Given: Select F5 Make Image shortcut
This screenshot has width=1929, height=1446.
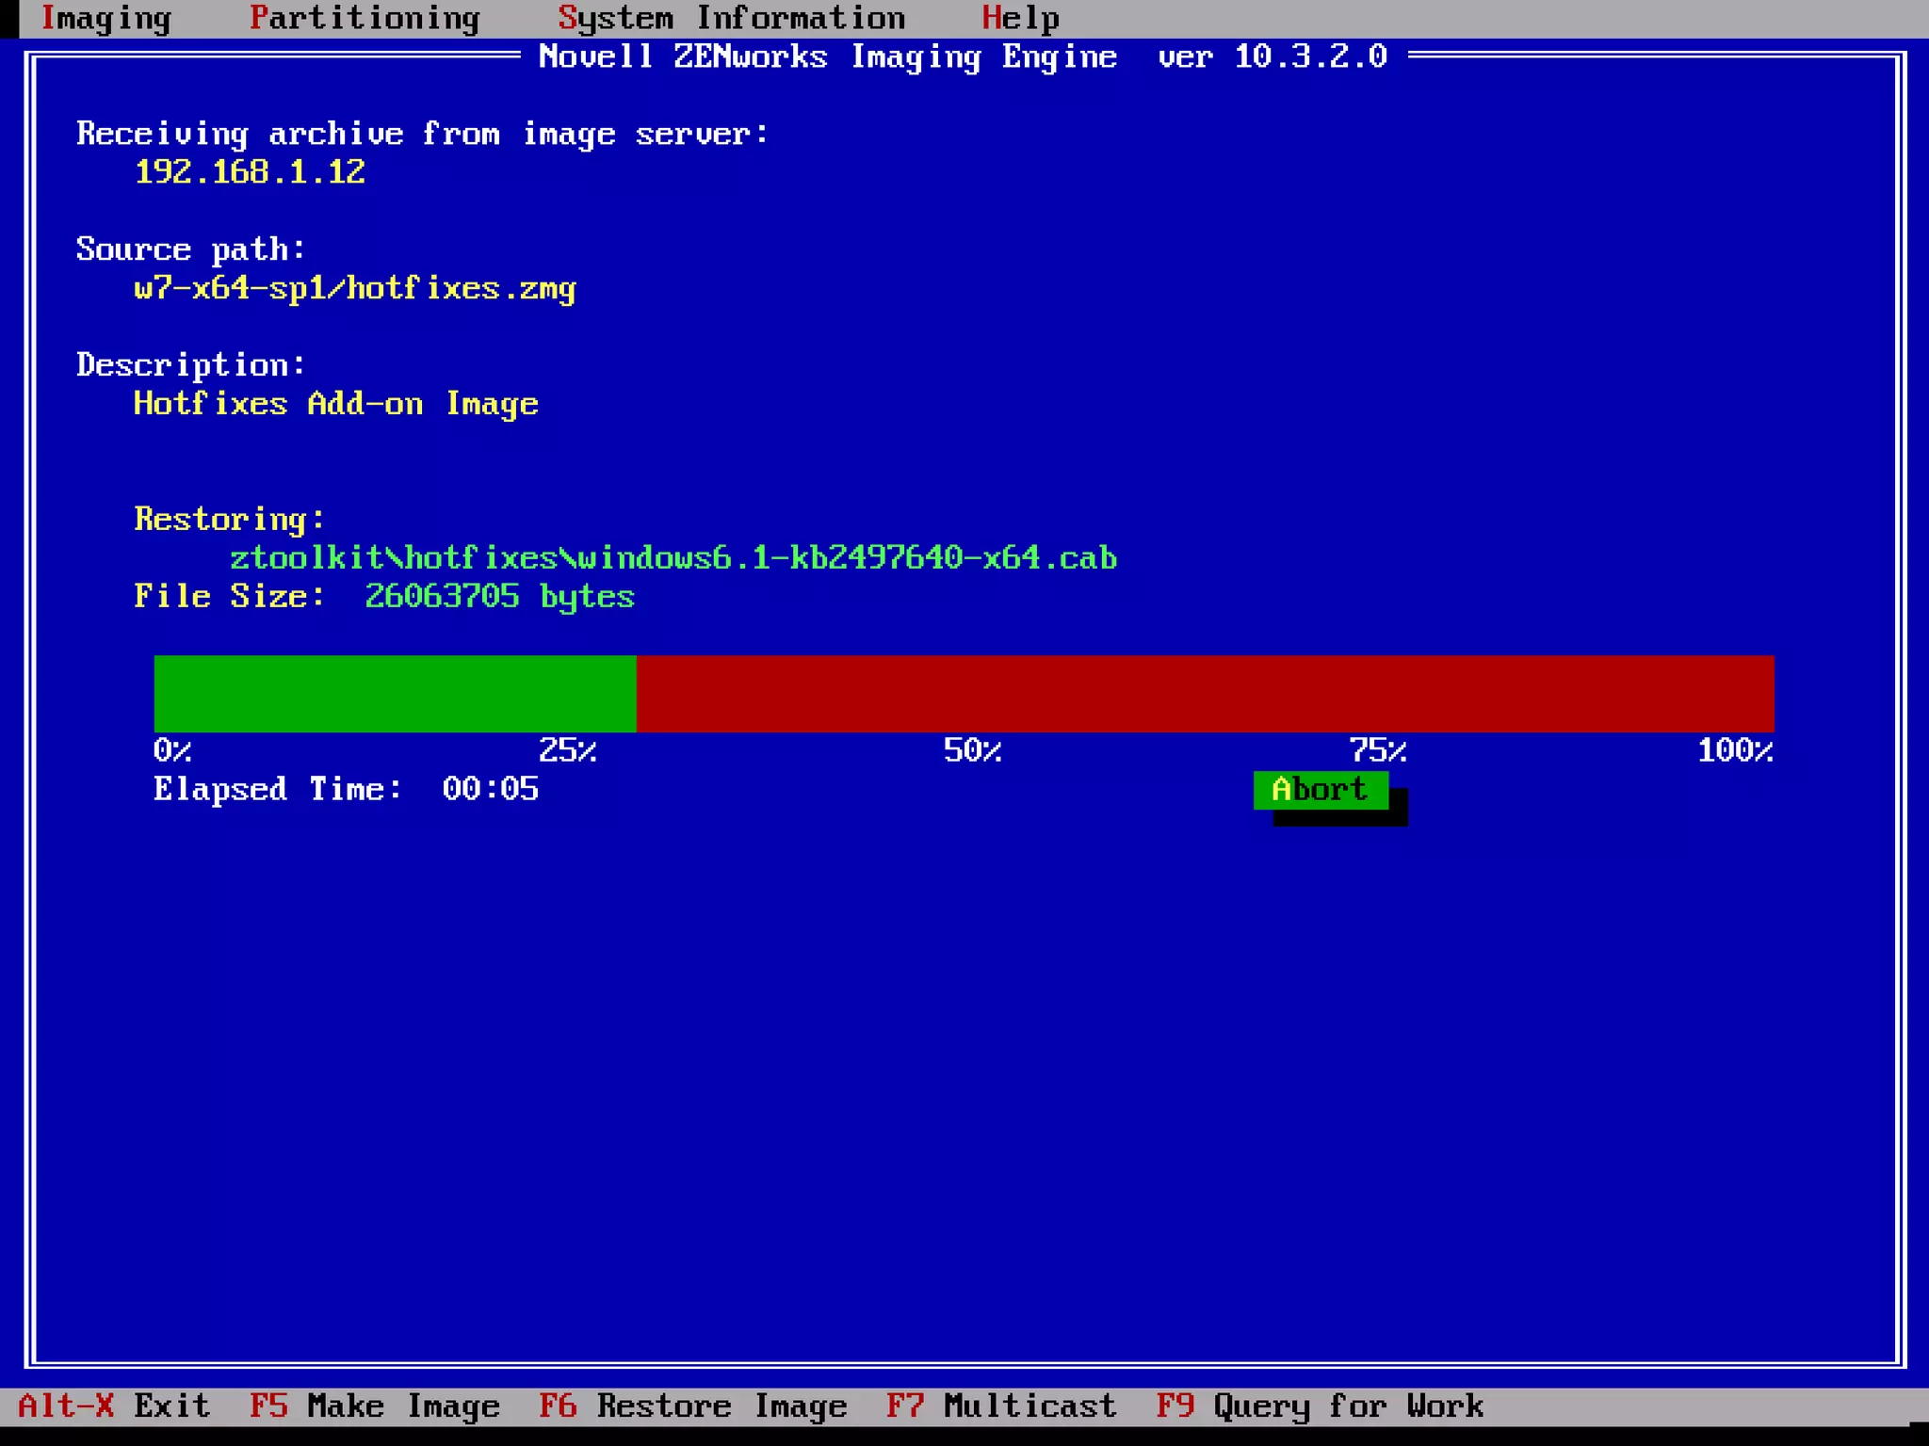Looking at the screenshot, I should pos(374,1406).
